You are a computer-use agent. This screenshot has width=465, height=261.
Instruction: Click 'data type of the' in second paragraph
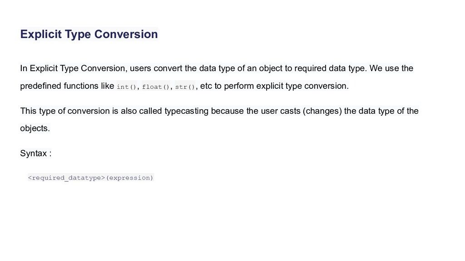pyautogui.click(x=389, y=111)
